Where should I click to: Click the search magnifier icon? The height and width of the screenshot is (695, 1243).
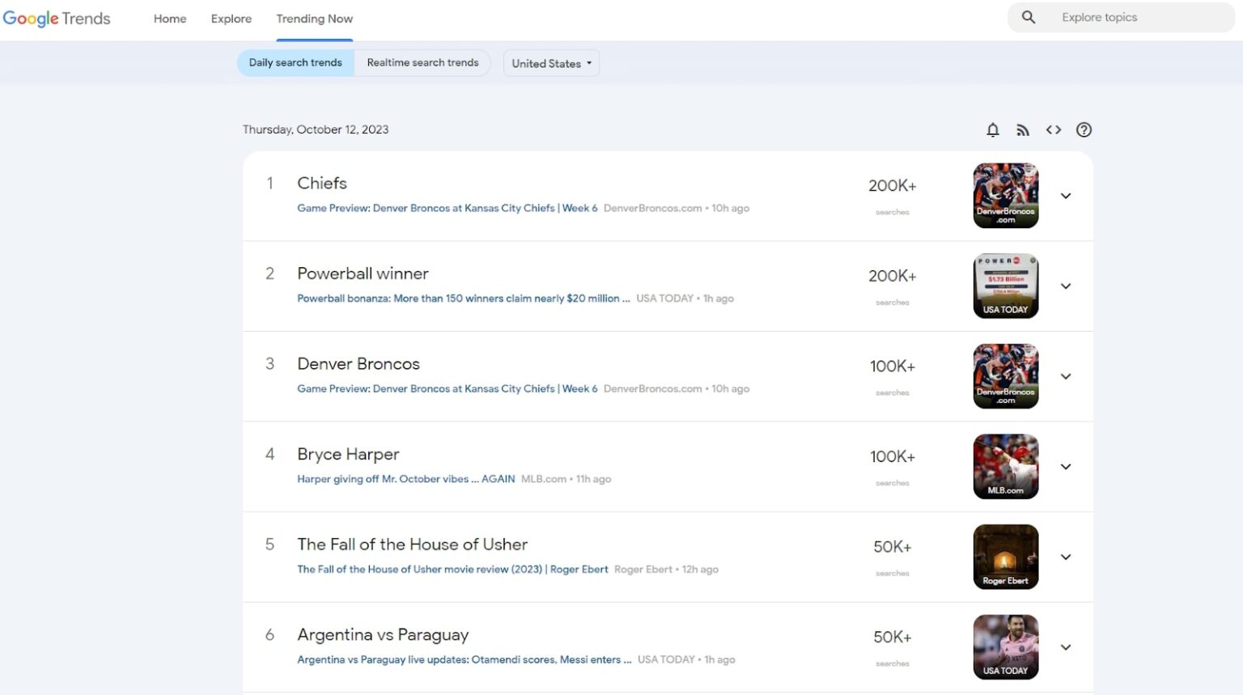[1028, 16]
